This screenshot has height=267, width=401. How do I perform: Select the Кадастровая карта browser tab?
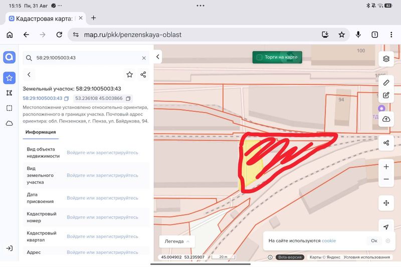click(46, 18)
